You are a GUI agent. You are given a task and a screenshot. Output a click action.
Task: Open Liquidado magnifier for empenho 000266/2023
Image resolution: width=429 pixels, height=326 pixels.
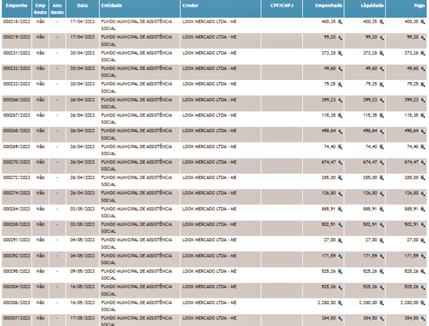click(381, 100)
